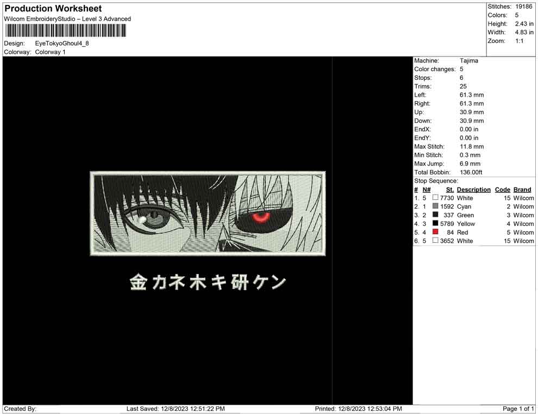Screen dimensions: 538x414
Task: Click stitch count 3652 in row 6
Action: click(x=447, y=241)
